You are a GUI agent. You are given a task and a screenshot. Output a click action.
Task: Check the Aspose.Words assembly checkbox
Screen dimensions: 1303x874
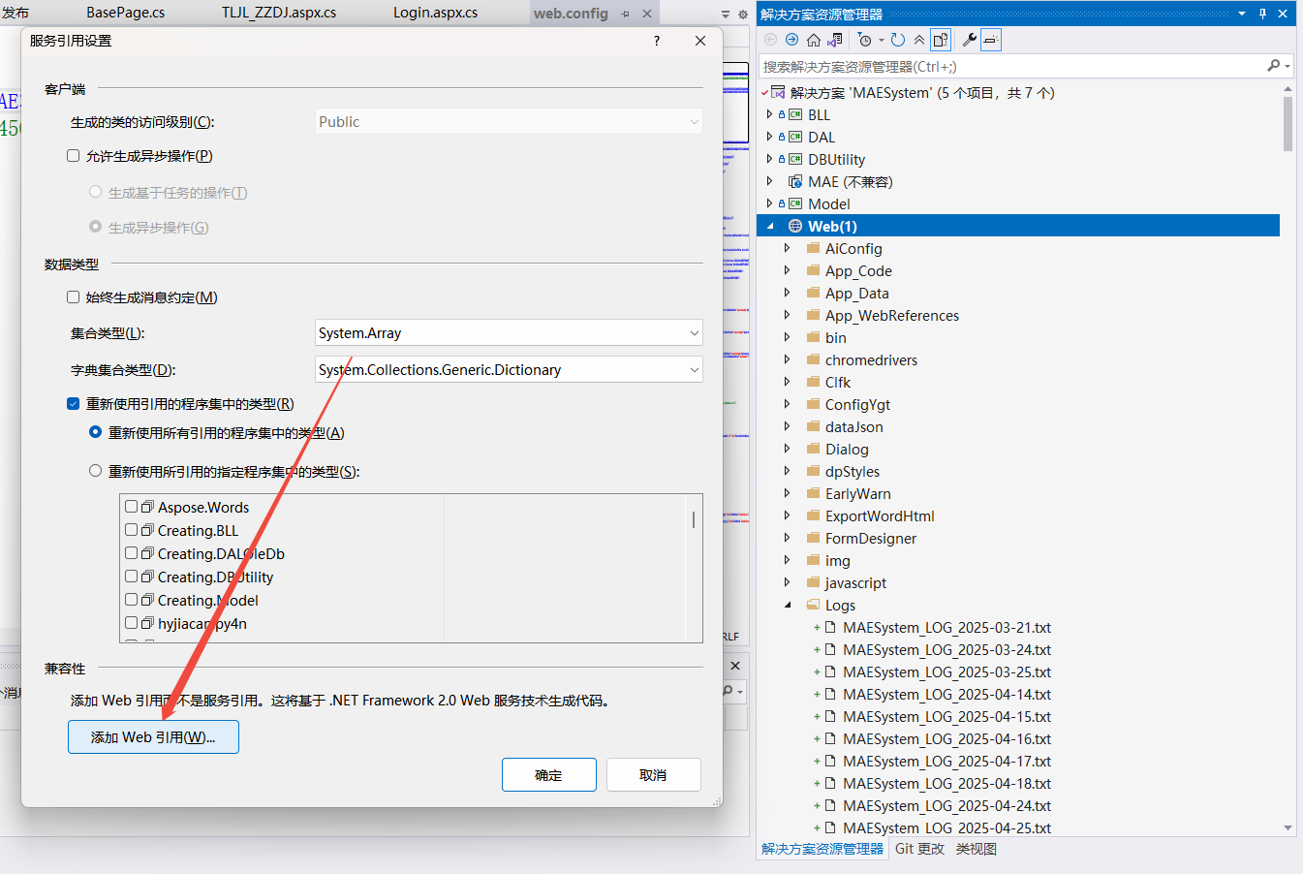131,507
